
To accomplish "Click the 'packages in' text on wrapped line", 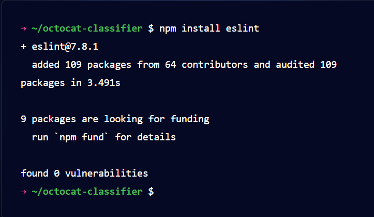I will point(51,83).
